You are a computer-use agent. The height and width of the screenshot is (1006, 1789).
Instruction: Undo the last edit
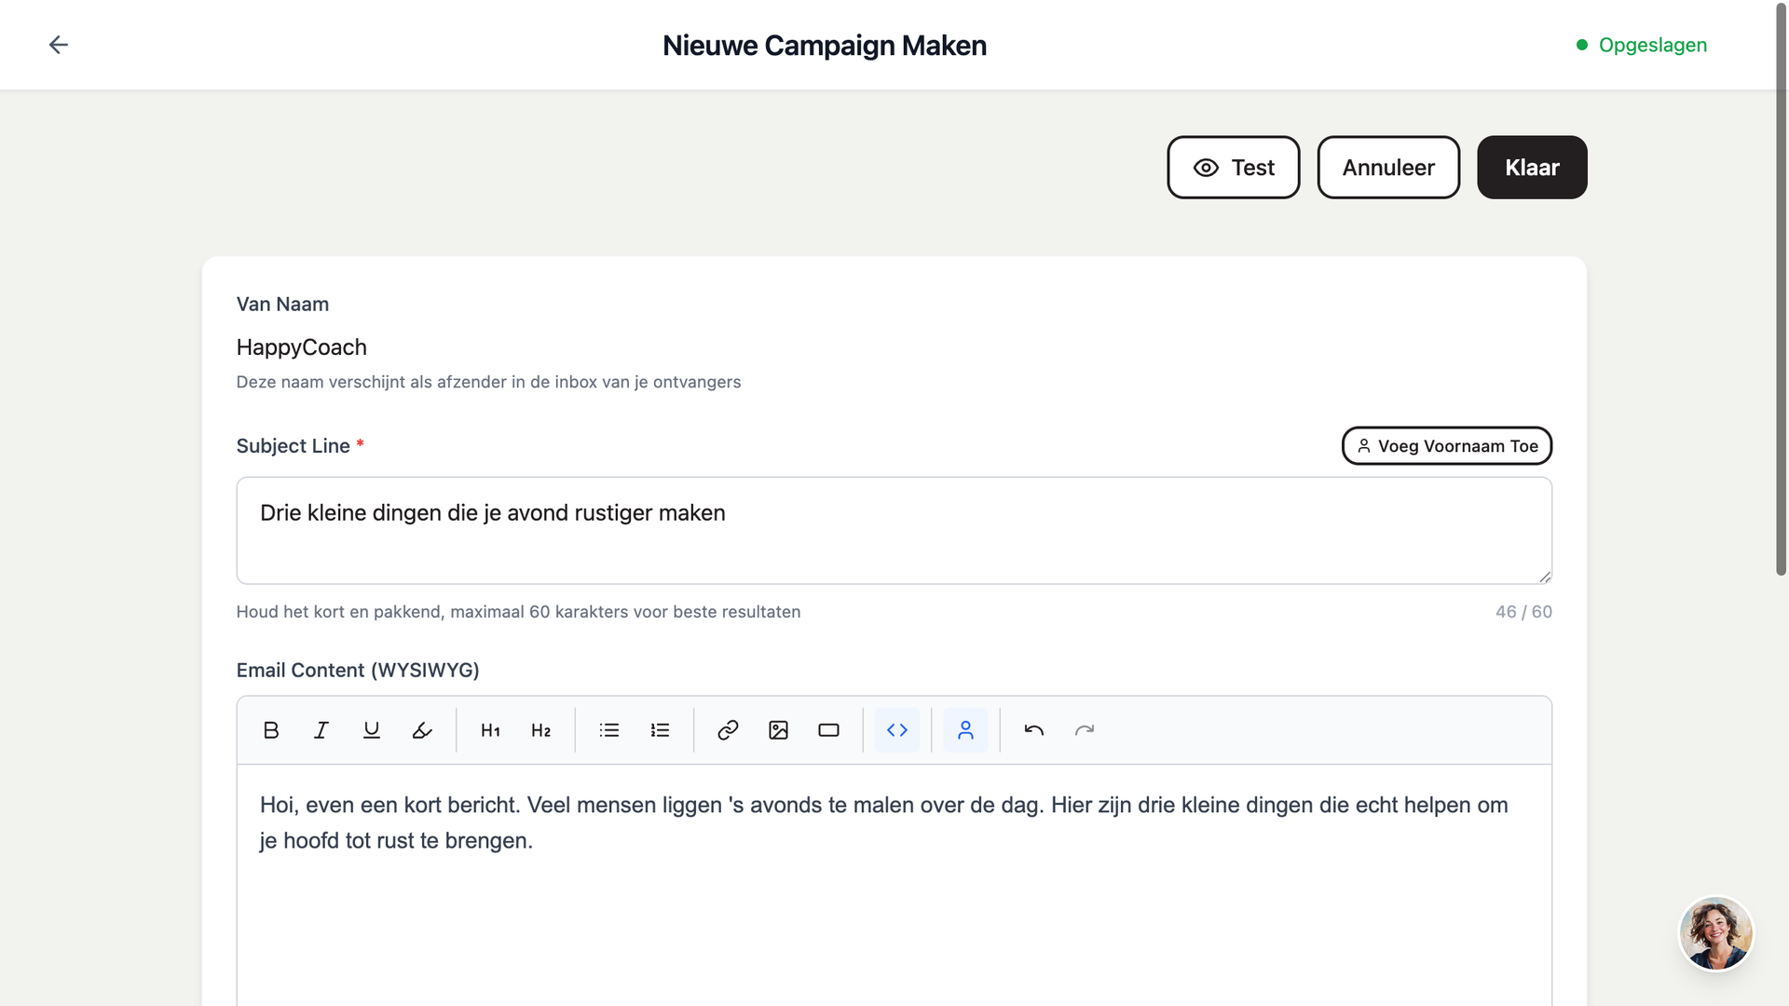pyautogui.click(x=1034, y=730)
